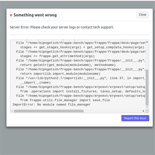Click the 'from .operations import install_fixtures' line

83,91
